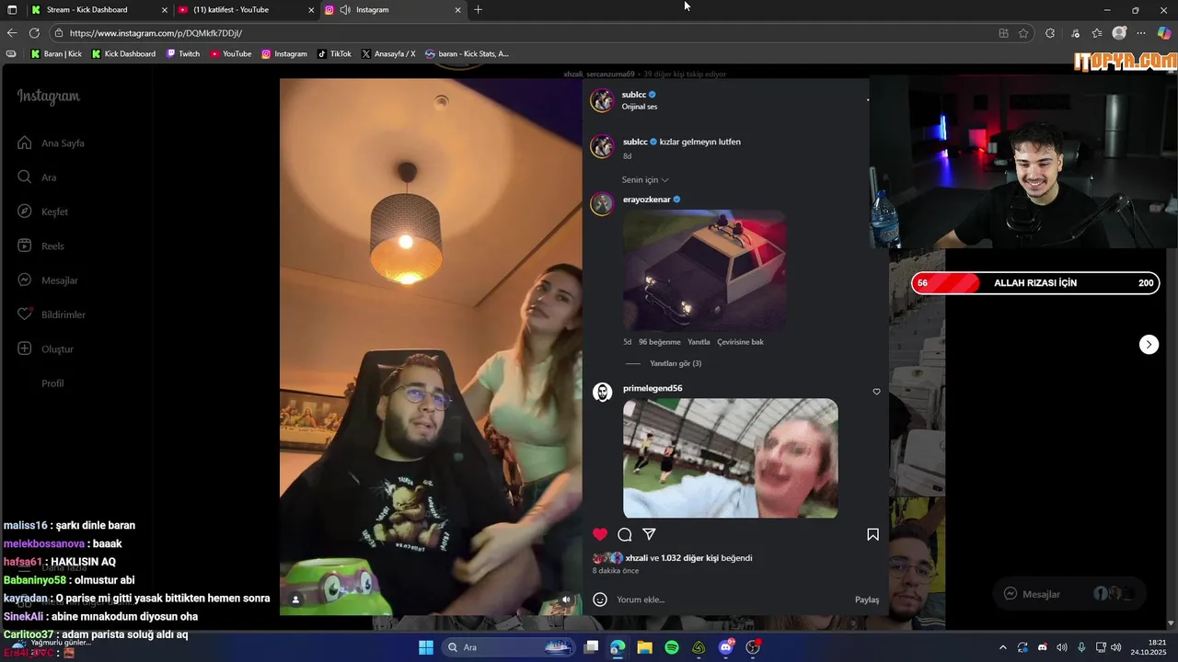This screenshot has width=1178, height=662.
Task: Click the microphone icon in the system tray
Action: [x=1081, y=647]
